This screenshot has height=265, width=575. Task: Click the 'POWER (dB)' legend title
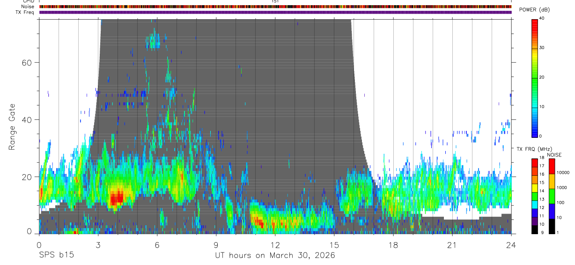point(534,10)
